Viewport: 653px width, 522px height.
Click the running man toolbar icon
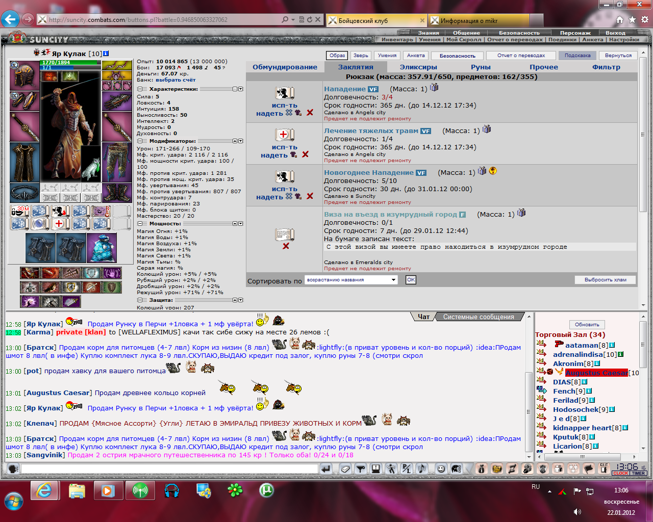(391, 468)
